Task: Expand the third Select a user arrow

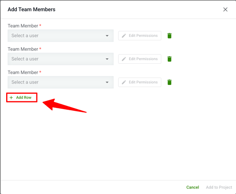Action: click(107, 82)
